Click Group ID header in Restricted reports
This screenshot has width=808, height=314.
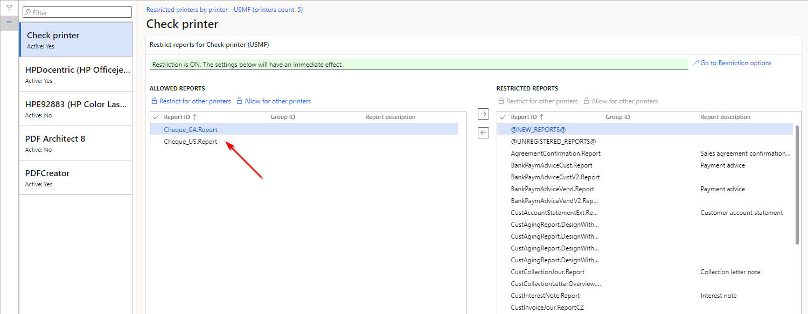point(618,117)
